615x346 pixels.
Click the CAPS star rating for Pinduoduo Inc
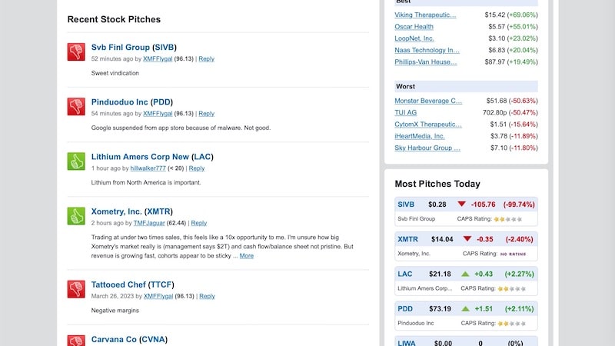511,324
